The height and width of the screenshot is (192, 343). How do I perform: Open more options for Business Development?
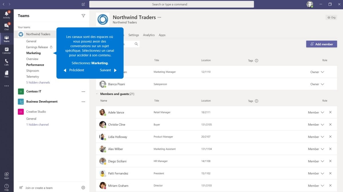click(x=83, y=102)
